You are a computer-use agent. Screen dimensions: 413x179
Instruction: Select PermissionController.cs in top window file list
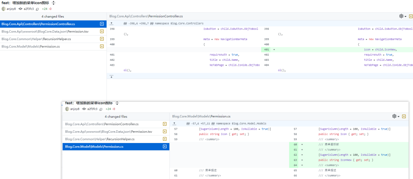[x=53, y=24]
